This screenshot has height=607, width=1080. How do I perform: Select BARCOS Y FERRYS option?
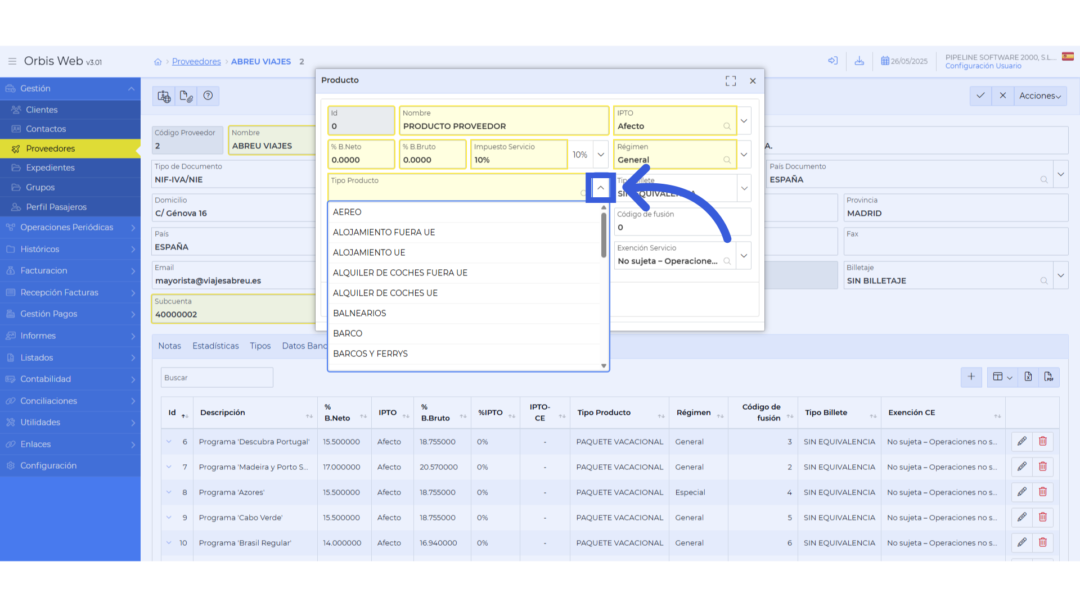tap(464, 354)
